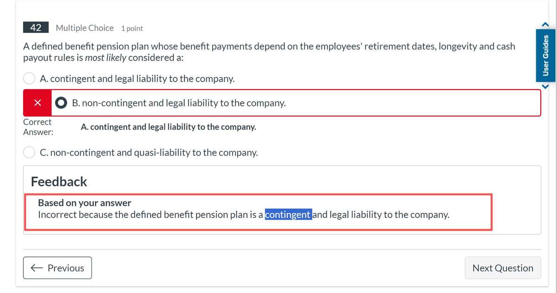Click the question number 42 badge
557x293 pixels.
(x=36, y=28)
